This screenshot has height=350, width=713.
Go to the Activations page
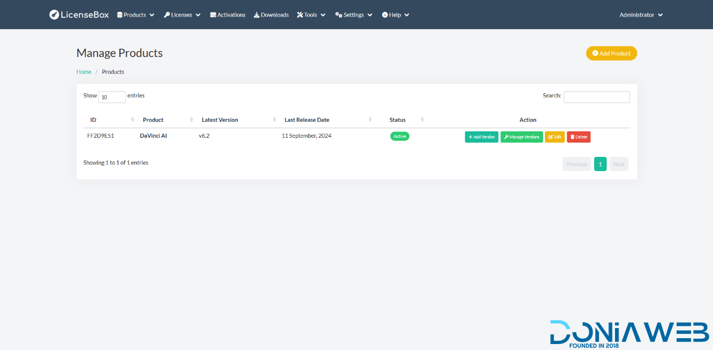click(x=228, y=15)
